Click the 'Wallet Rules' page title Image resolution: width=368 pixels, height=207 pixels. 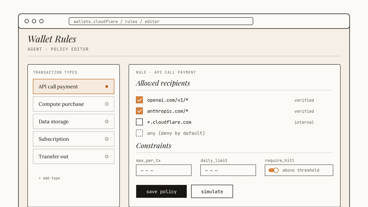click(52, 39)
